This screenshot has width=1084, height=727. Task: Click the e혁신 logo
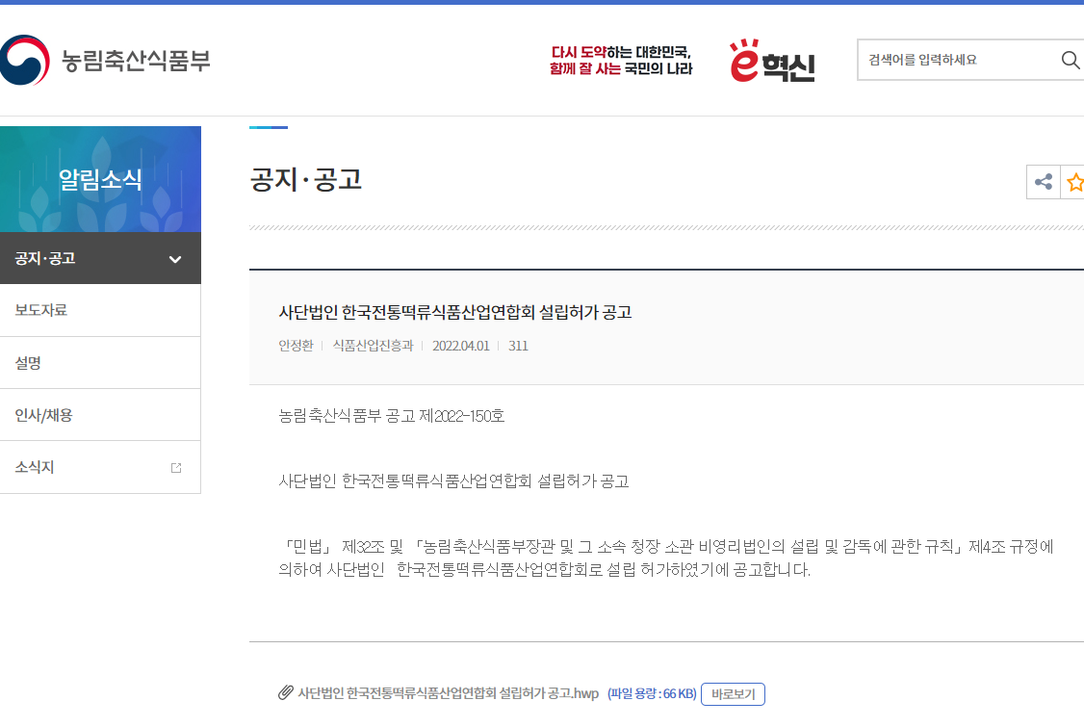coord(772,60)
